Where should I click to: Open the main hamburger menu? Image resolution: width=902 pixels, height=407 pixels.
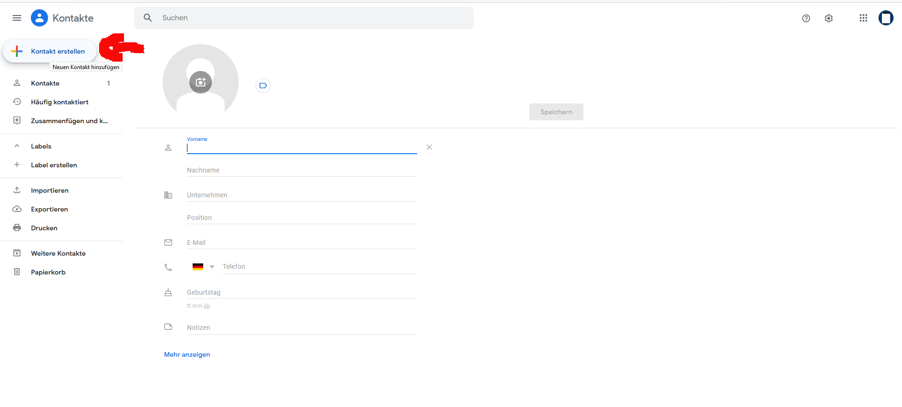tap(17, 18)
